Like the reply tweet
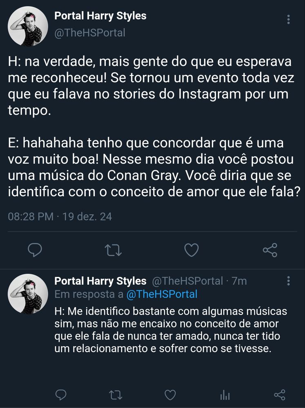 coord(170,395)
